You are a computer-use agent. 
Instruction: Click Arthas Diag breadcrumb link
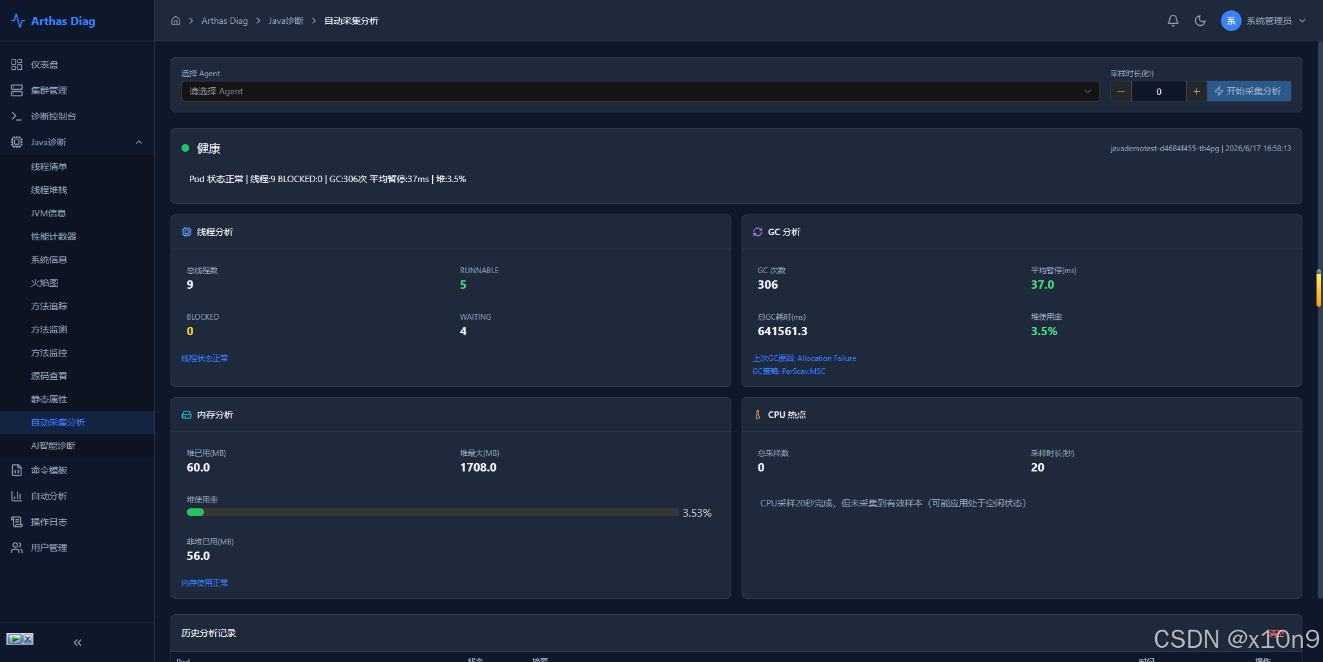pyautogui.click(x=225, y=21)
